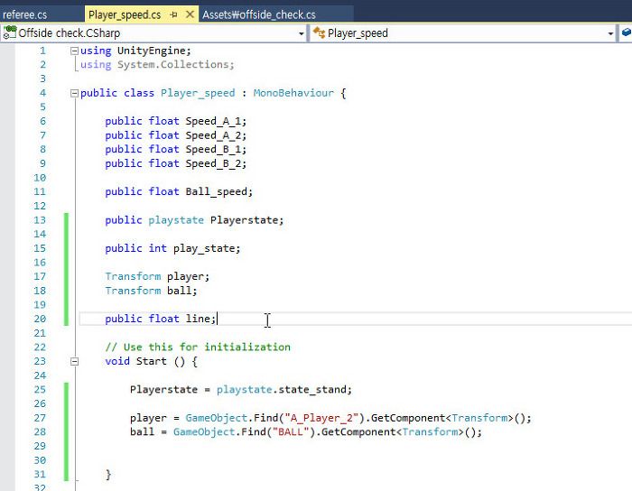The height and width of the screenshot is (491, 632).
Task: Click the "A_Player_2" string literal
Action: 321,418
